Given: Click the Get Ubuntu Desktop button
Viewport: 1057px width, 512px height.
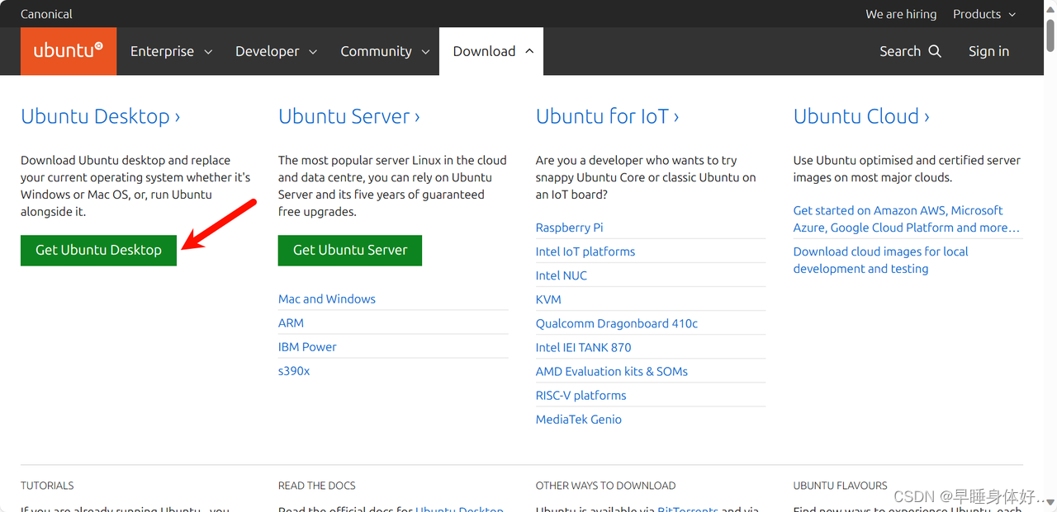Looking at the screenshot, I should (x=98, y=250).
